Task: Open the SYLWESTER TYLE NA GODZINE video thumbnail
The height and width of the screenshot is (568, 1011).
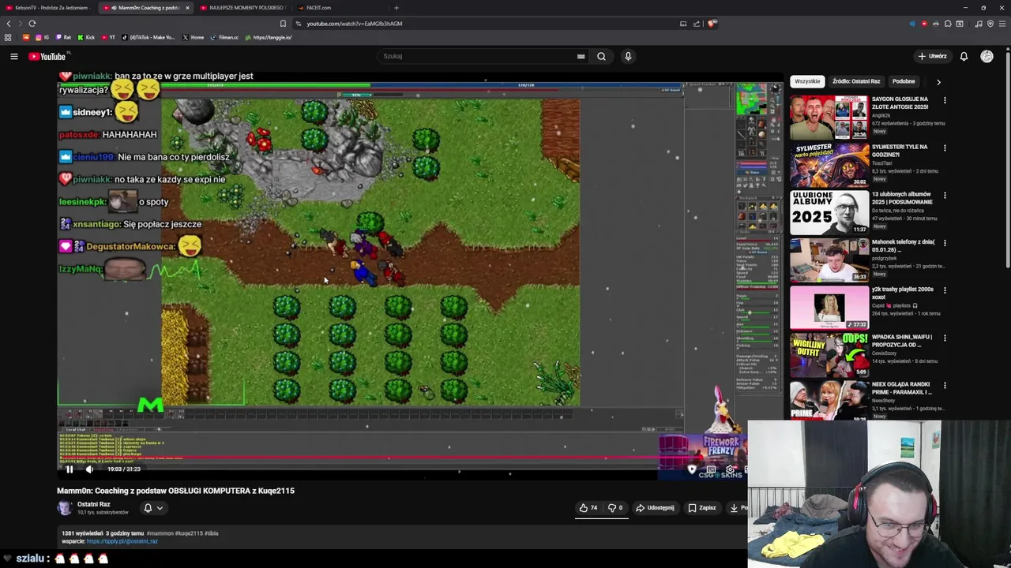Action: 829,165
